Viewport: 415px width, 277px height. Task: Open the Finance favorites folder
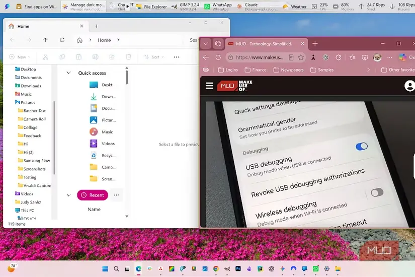(256, 70)
